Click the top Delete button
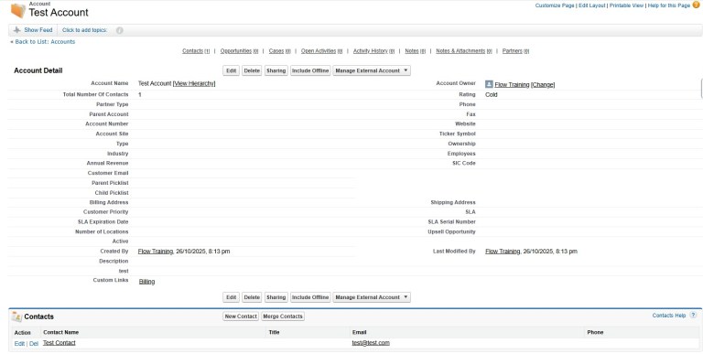Screen dimensions: 703x354 tap(252, 70)
